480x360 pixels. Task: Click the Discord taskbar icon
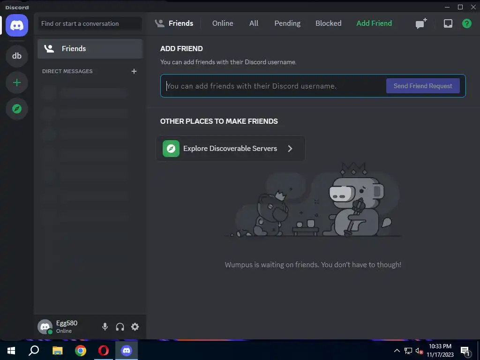tap(127, 350)
